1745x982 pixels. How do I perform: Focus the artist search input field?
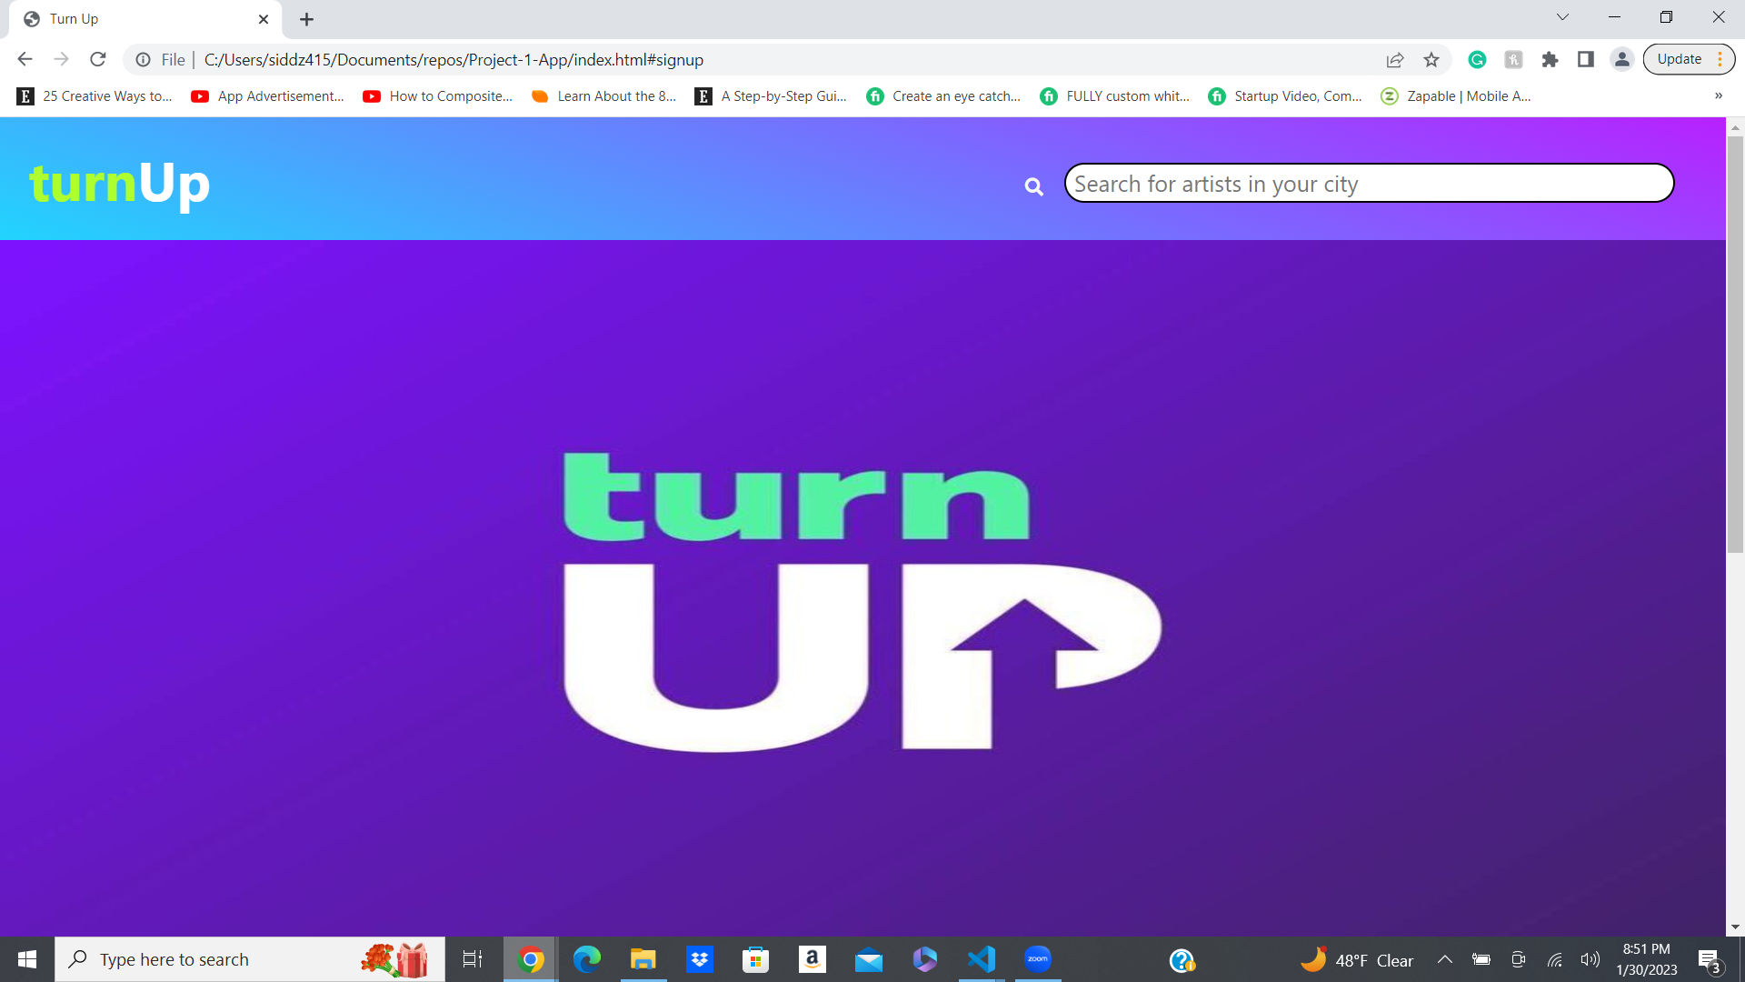pos(1368,184)
